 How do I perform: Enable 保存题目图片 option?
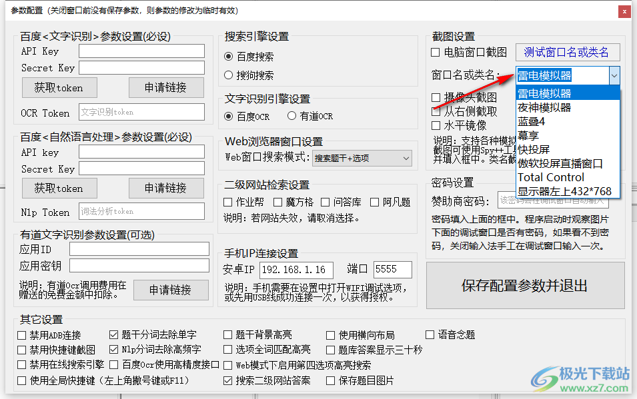click(x=331, y=381)
